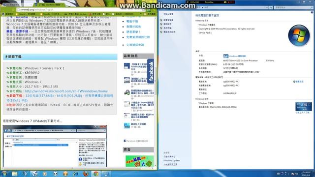
Task: Click the "Service Pack 1" text in the System window
Action: [205, 33]
